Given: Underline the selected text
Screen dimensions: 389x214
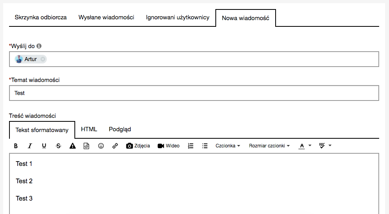Looking at the screenshot, I should point(44,146).
